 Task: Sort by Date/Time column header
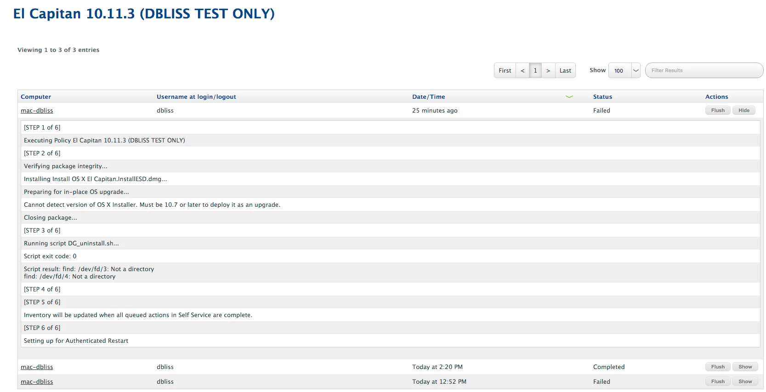pyautogui.click(x=428, y=97)
